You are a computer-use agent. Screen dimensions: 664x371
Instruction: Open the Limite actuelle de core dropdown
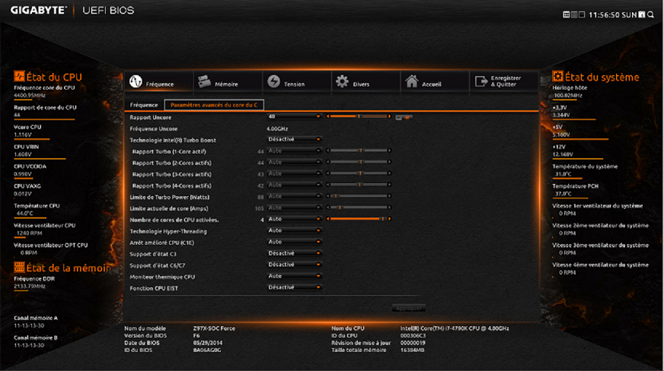pyautogui.click(x=294, y=208)
